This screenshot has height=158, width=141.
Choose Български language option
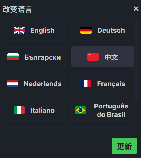click(34, 57)
